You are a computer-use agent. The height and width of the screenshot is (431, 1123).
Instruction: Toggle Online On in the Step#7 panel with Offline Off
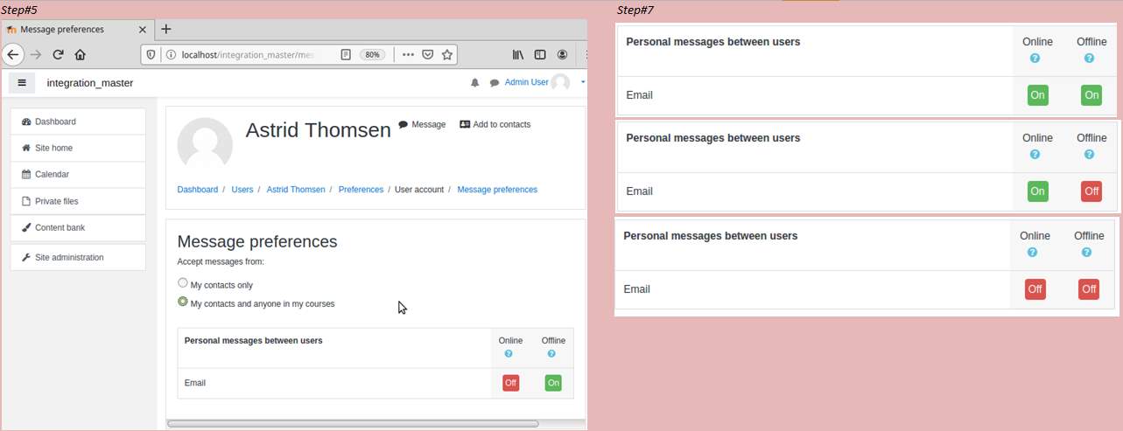[1038, 191]
